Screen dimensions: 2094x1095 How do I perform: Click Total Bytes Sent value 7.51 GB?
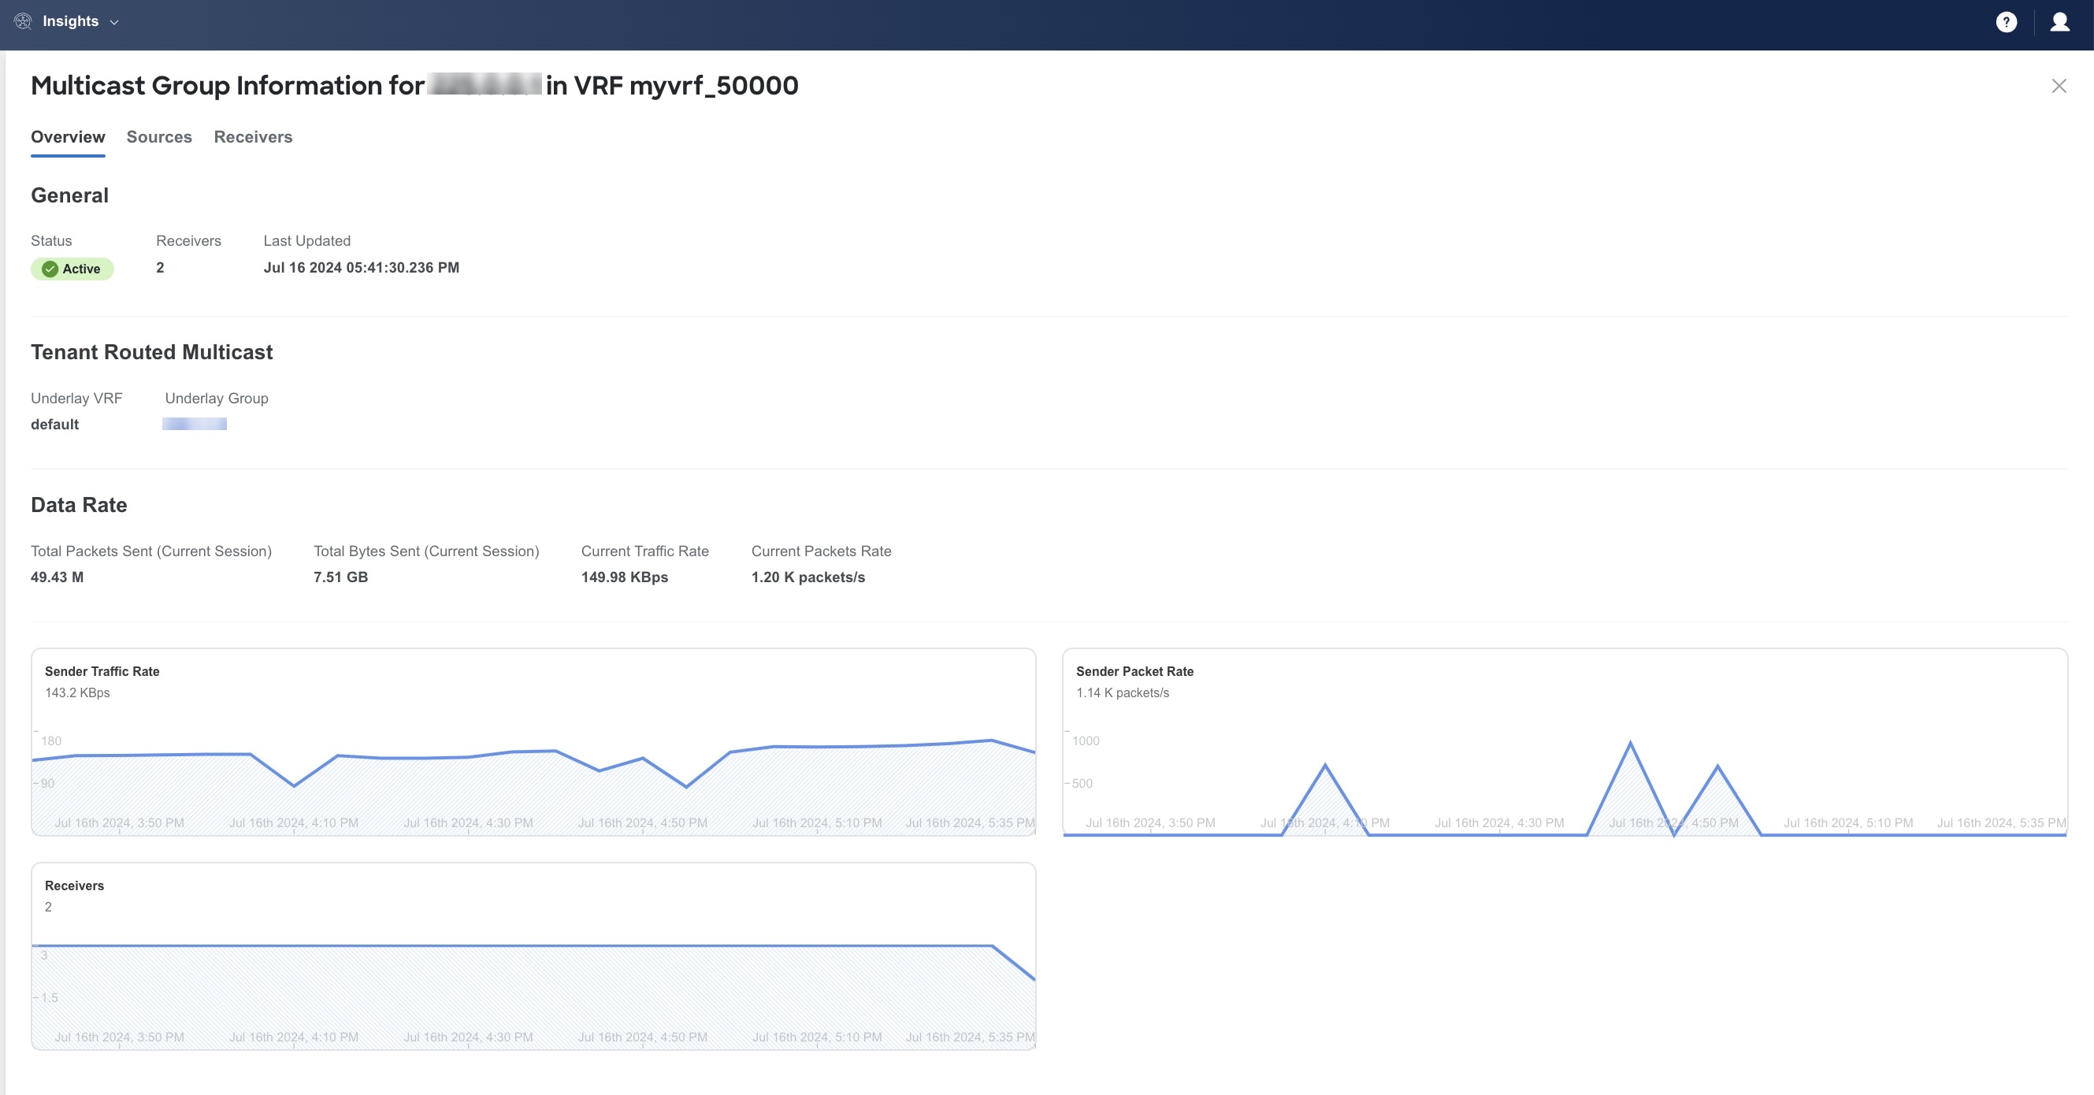click(x=340, y=577)
